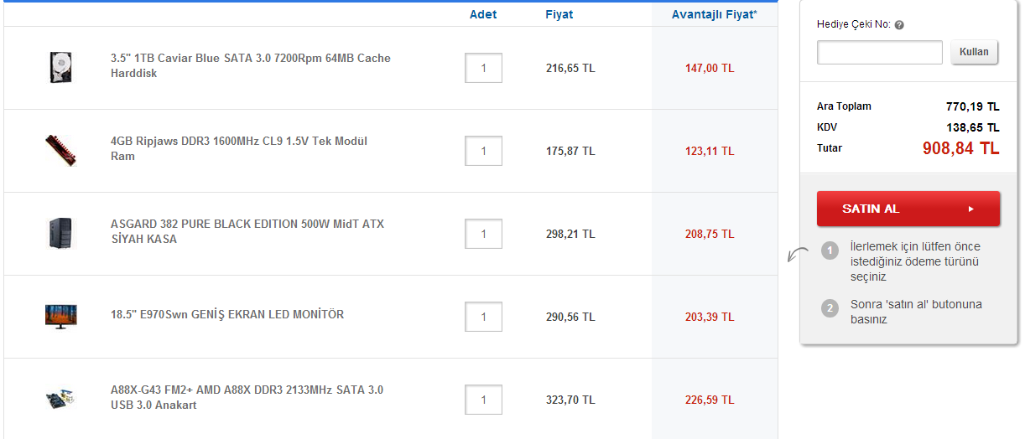Open the A88X-G43 motherboard thumbnail
Screen dimensions: 1025x439
[62, 399]
